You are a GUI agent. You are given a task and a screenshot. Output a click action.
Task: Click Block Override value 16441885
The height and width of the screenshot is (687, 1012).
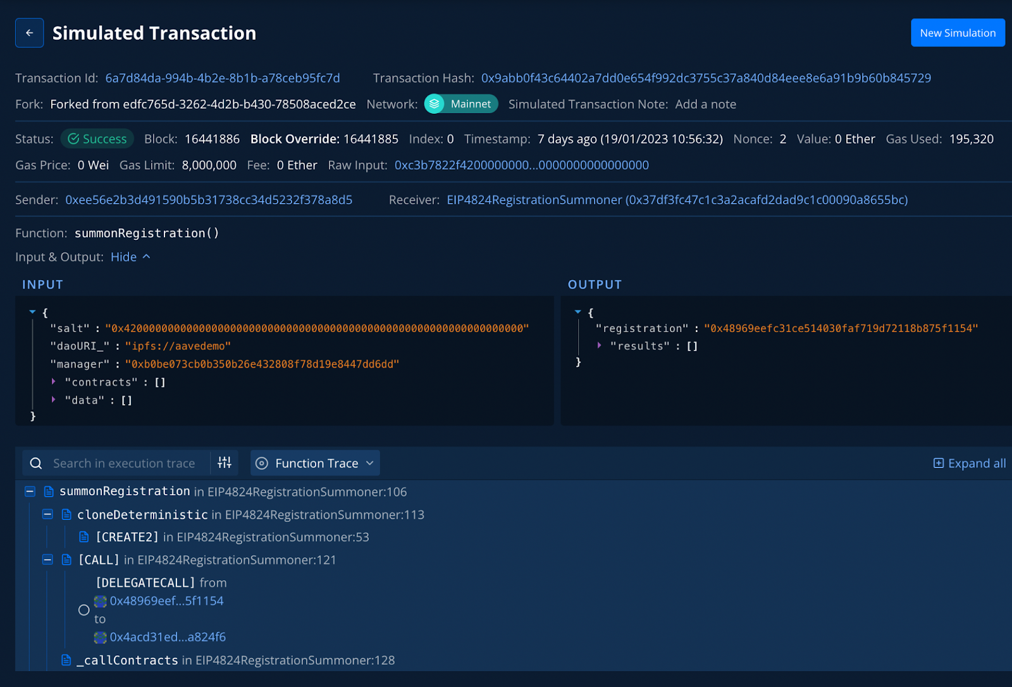pos(371,139)
